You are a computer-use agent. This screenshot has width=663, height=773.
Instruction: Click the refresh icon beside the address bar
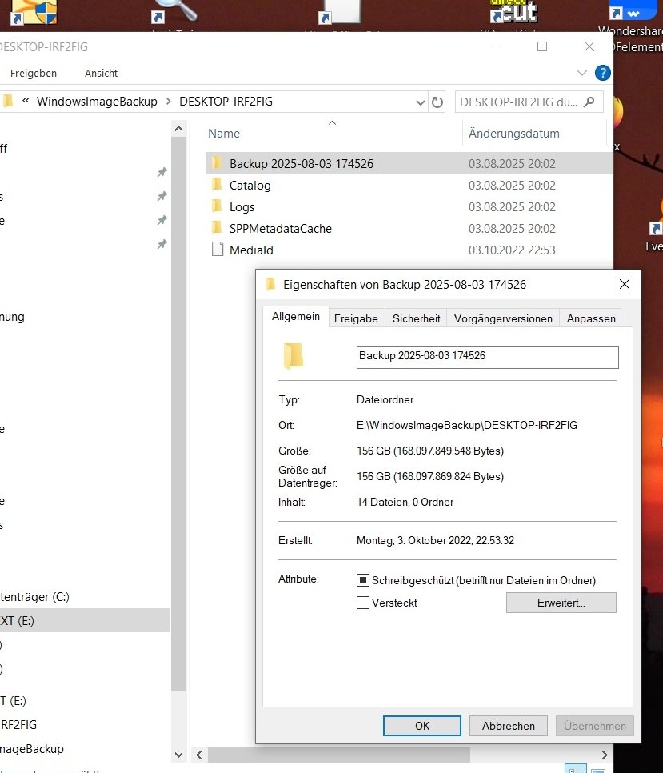pos(437,102)
